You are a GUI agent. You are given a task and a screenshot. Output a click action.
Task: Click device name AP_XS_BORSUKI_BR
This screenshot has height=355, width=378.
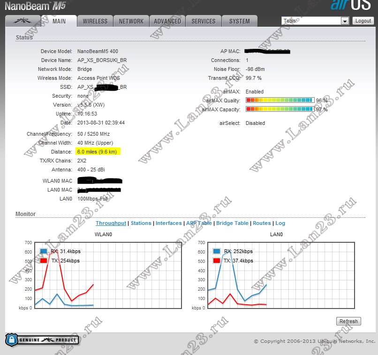pyautogui.click(x=102, y=60)
